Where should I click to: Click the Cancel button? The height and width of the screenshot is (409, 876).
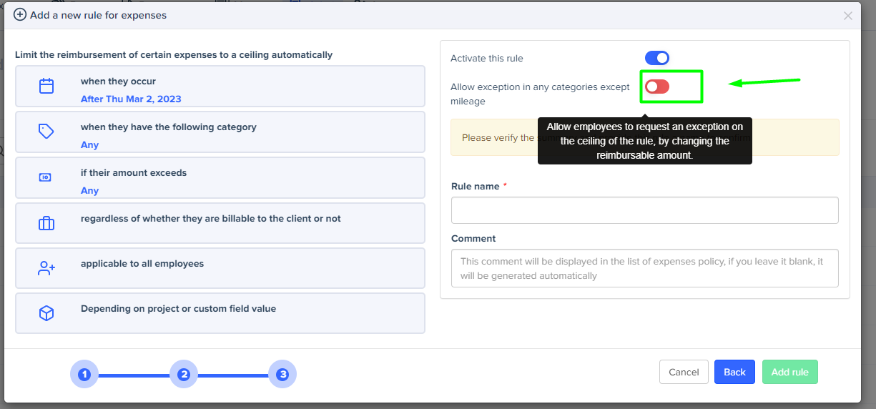coord(684,372)
